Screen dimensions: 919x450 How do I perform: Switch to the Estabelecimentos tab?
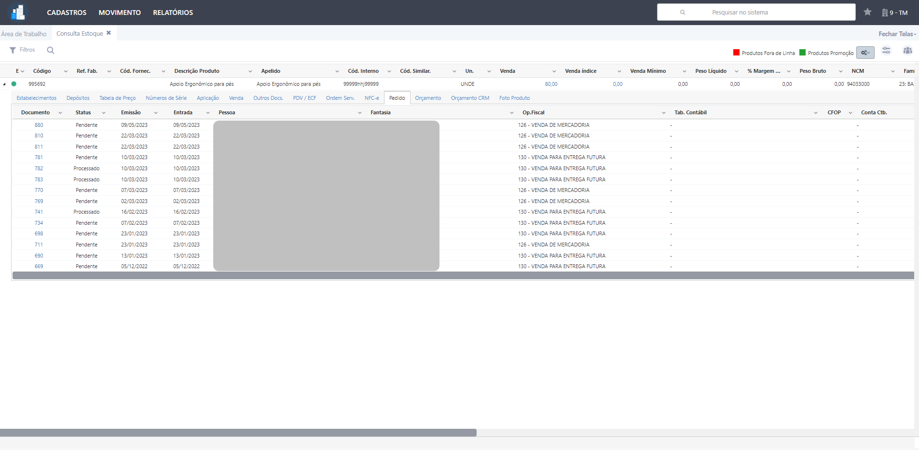[x=37, y=98]
